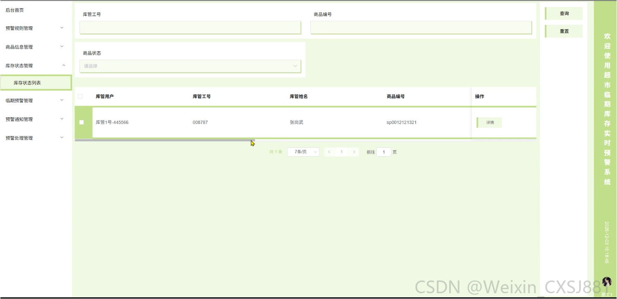Open the 预警处理管理 sidebar menu
The height and width of the screenshot is (299, 617).
click(36, 138)
